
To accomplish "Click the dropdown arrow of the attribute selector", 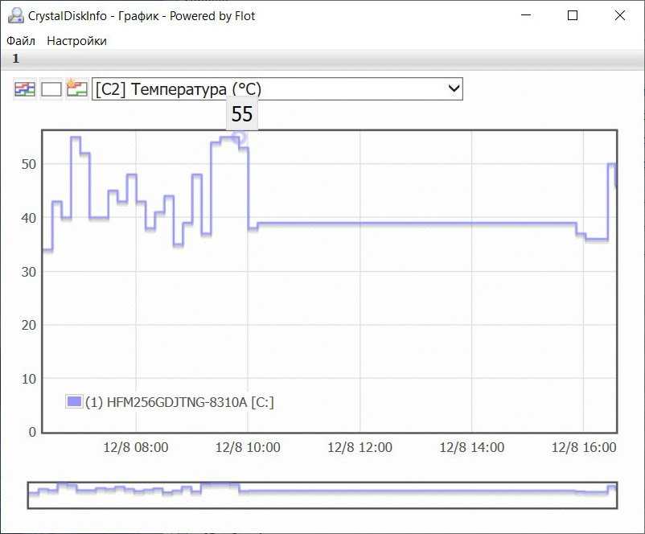I will (x=453, y=89).
